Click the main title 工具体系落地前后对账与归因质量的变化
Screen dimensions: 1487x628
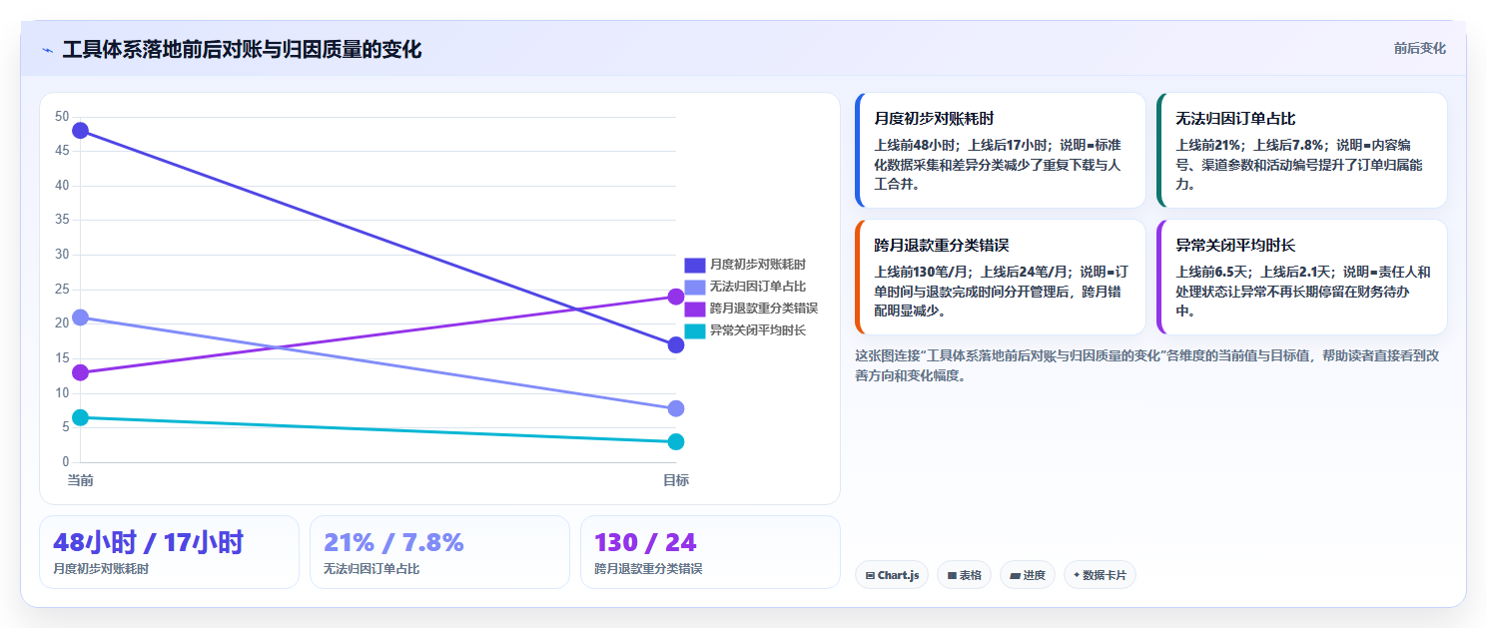click(x=242, y=50)
